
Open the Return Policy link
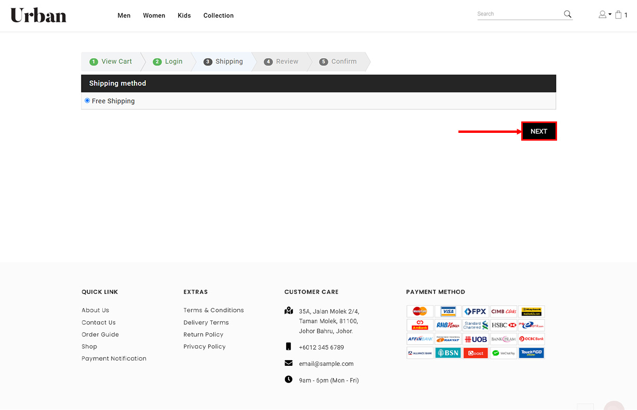point(204,335)
